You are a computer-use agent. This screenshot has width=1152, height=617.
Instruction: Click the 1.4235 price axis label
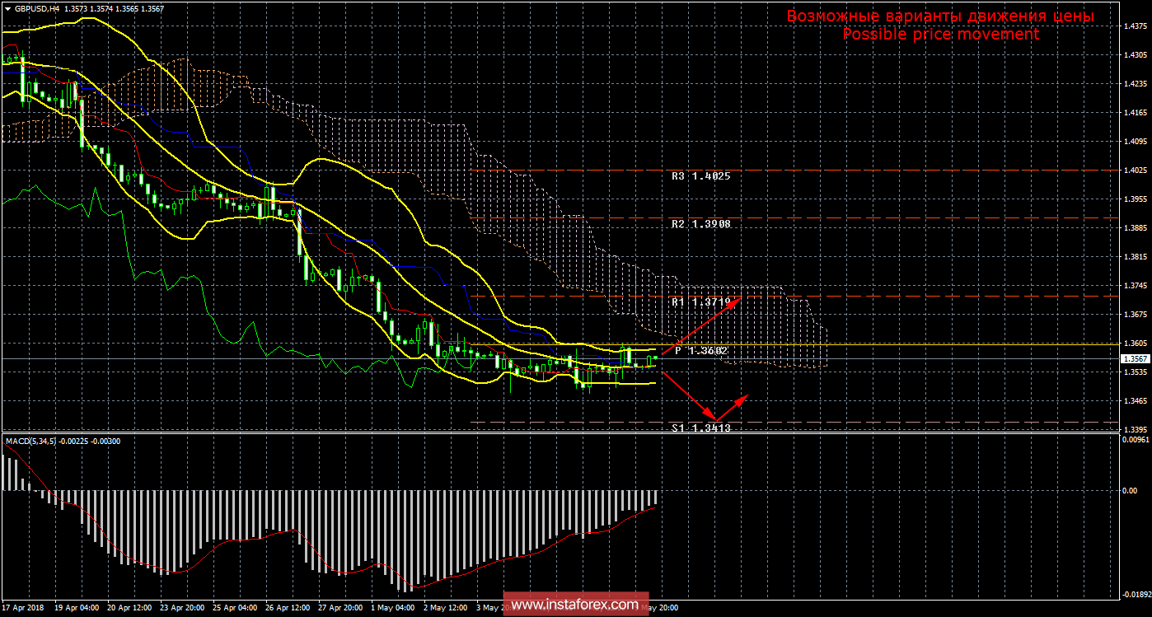pos(1135,84)
